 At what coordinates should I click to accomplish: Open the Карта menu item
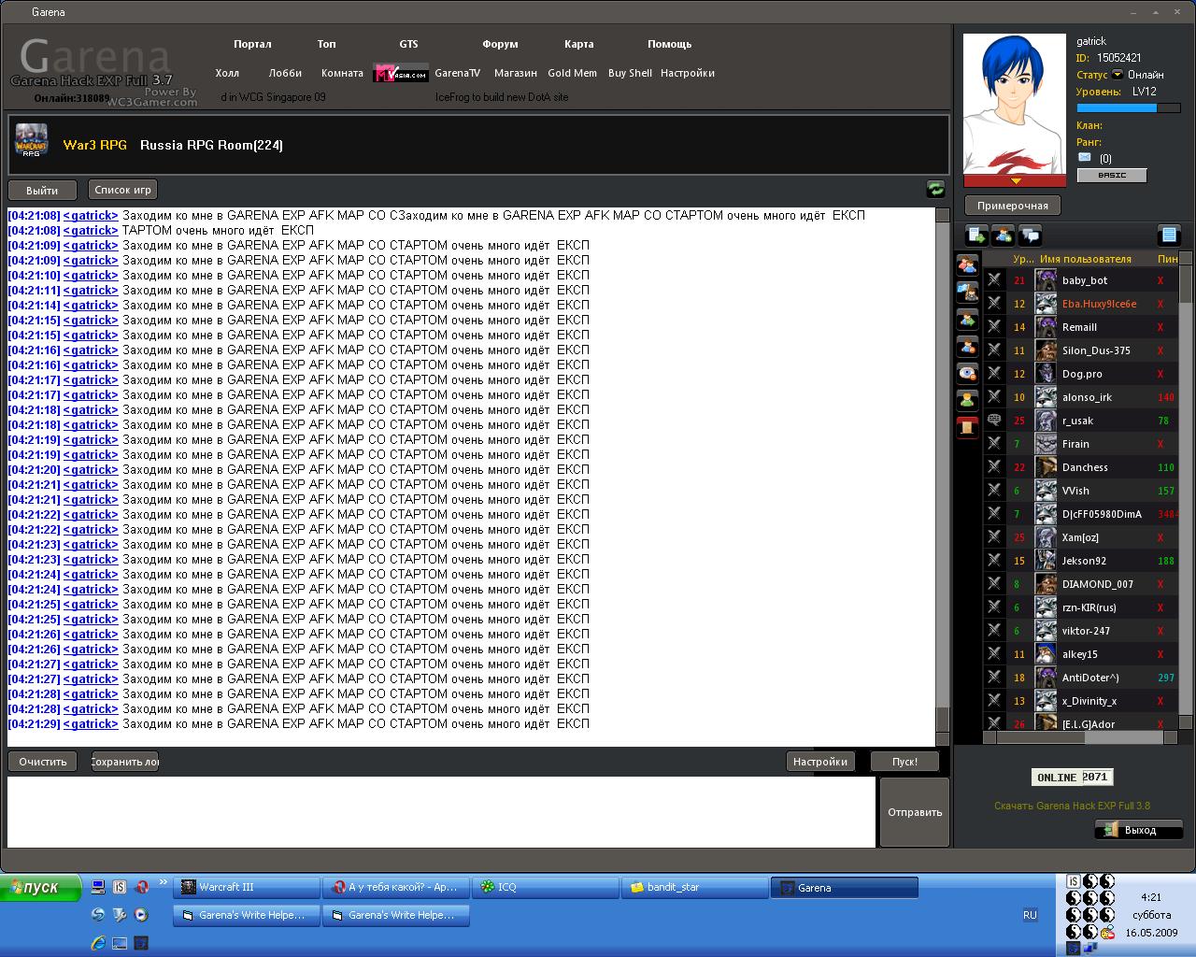pos(578,44)
